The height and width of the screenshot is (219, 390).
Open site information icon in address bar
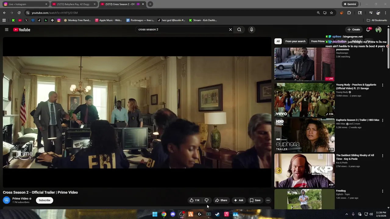click(x=28, y=13)
